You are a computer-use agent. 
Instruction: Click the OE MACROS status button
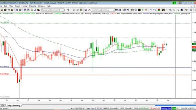click(x=155, y=108)
